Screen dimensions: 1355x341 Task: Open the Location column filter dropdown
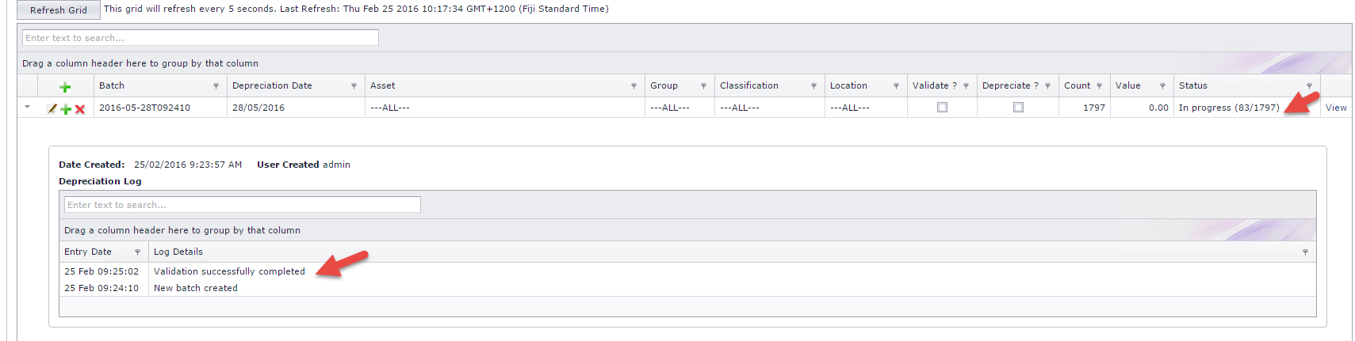(896, 86)
